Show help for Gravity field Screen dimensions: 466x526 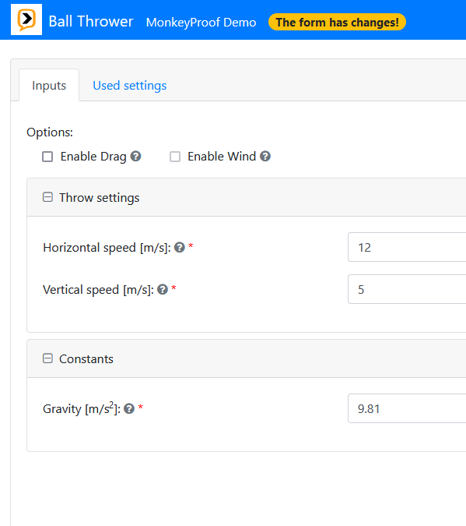(129, 408)
